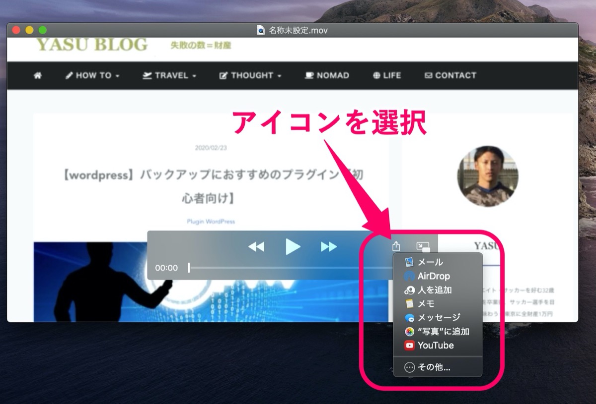596x404 pixels.
Task: Click the YASU BLOG site logo
Action: (92, 45)
